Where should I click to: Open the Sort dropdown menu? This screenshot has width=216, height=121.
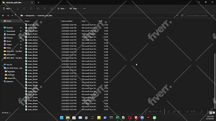point(62,9)
